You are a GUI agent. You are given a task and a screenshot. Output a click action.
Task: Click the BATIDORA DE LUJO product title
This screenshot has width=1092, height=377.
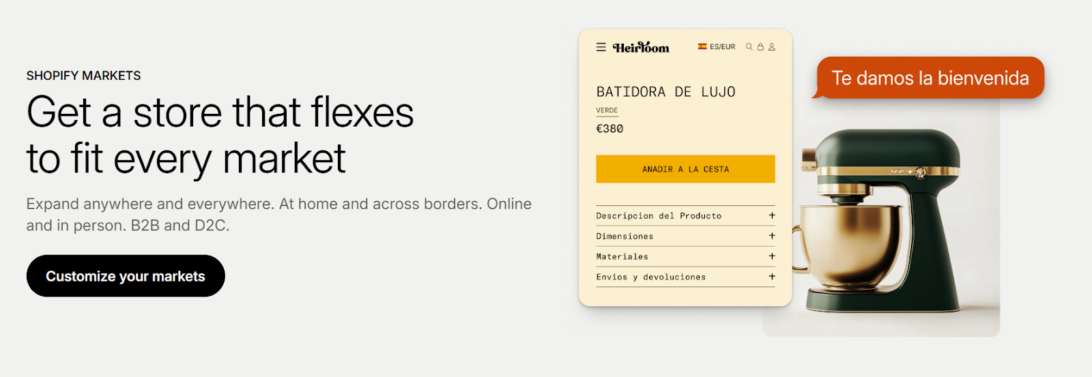tap(665, 92)
